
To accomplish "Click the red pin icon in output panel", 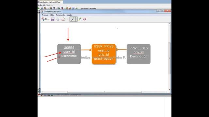I will click(x=39, y=95).
